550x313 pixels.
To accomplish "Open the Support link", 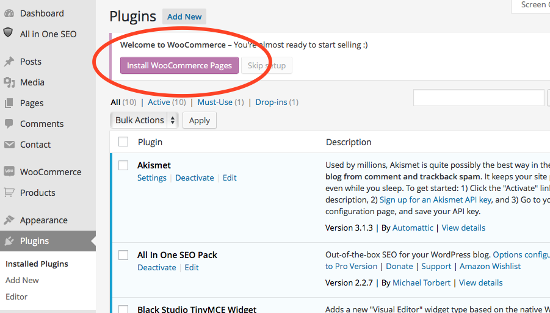I will click(436, 267).
